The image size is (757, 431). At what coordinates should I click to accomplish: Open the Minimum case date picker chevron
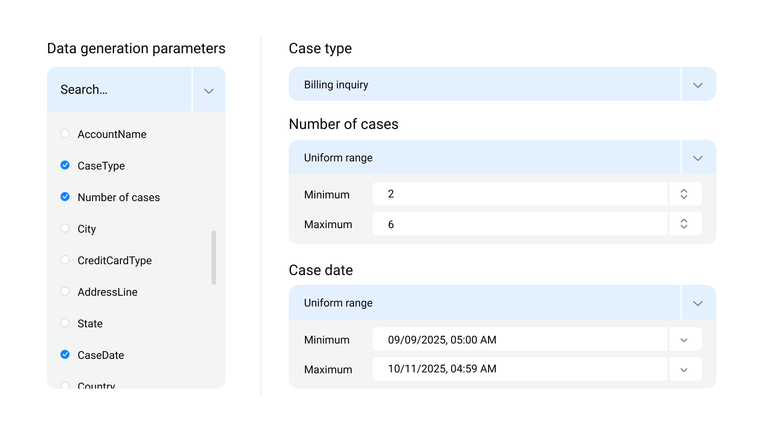(684, 340)
